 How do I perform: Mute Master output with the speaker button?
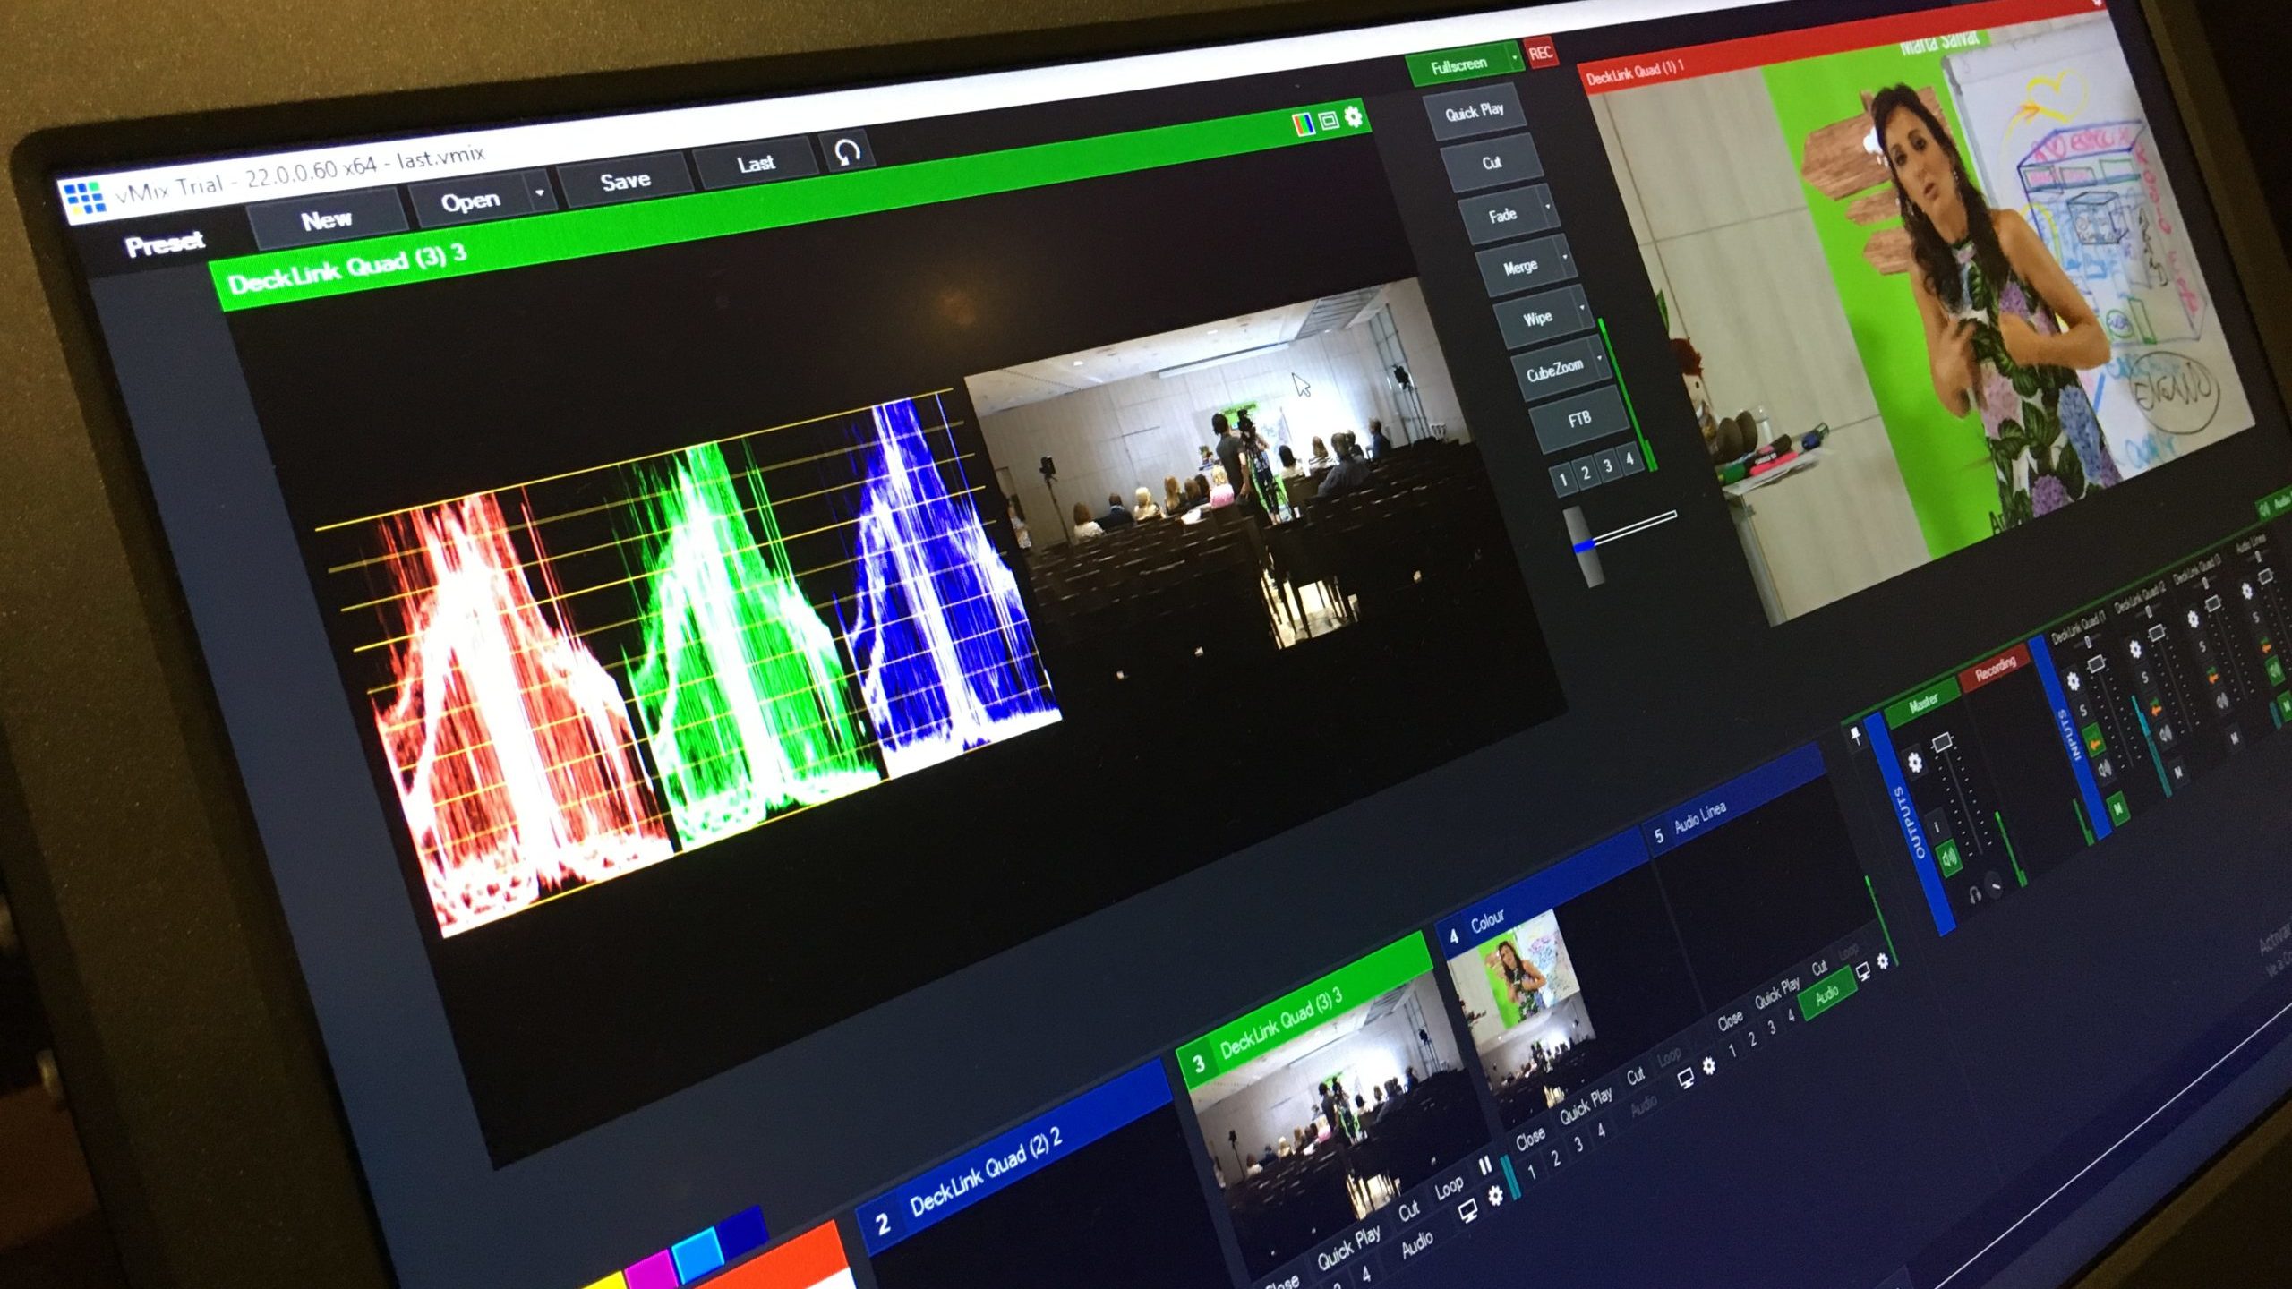pyautogui.click(x=1949, y=859)
